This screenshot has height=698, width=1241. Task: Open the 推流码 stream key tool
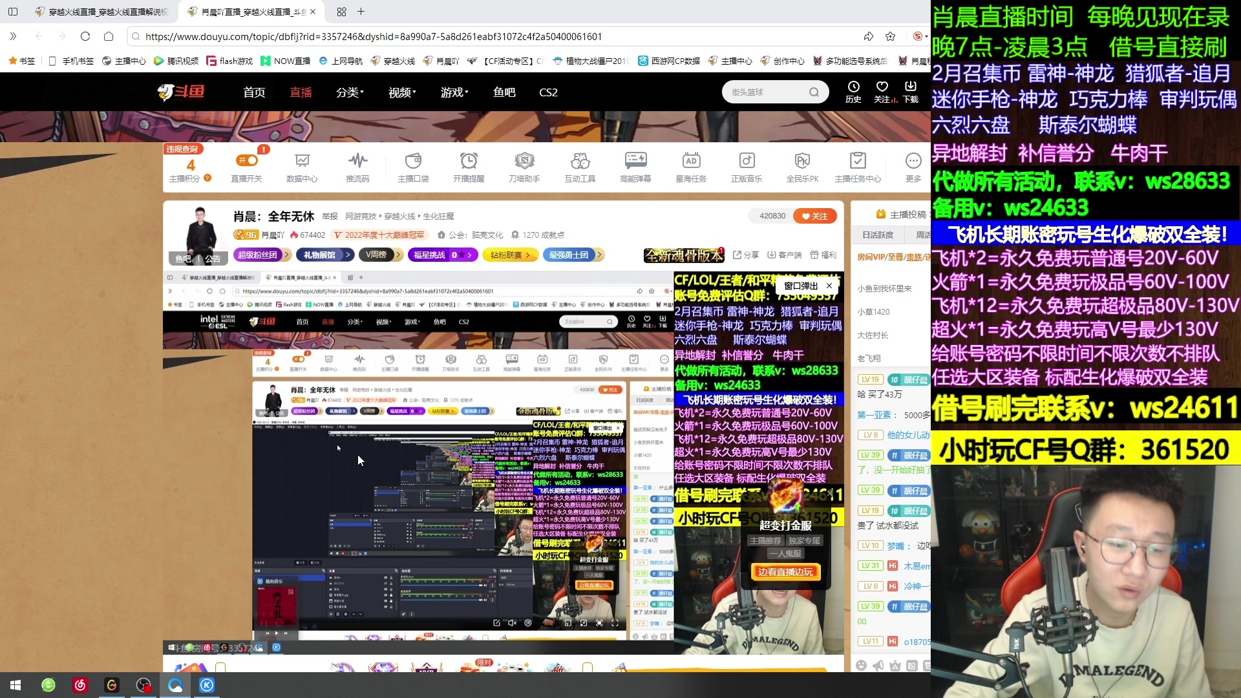coord(357,167)
